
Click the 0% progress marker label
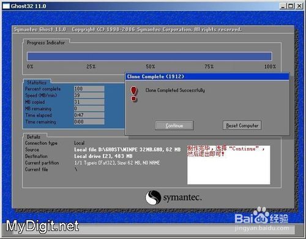point(30,67)
